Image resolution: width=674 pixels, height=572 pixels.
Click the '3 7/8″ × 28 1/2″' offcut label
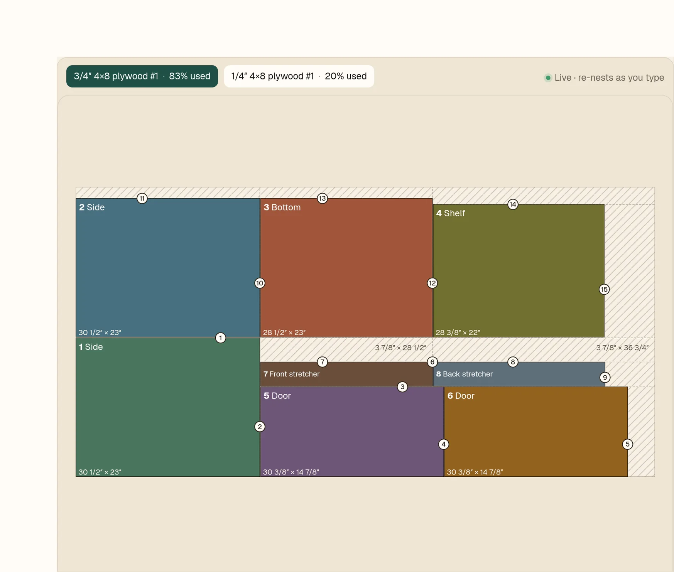point(400,348)
